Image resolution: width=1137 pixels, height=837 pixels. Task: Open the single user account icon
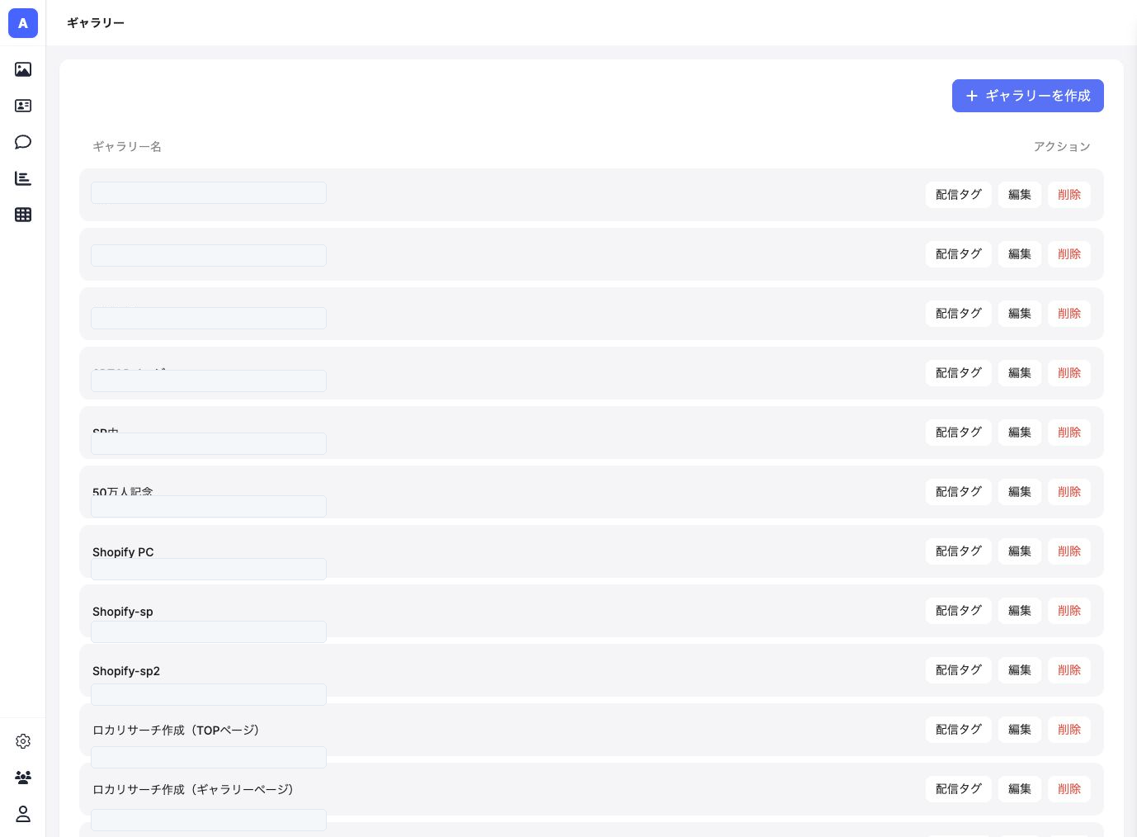23,814
